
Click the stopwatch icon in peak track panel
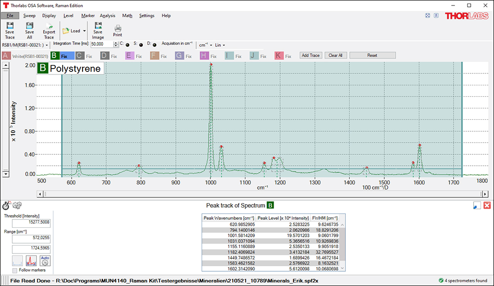point(6,206)
